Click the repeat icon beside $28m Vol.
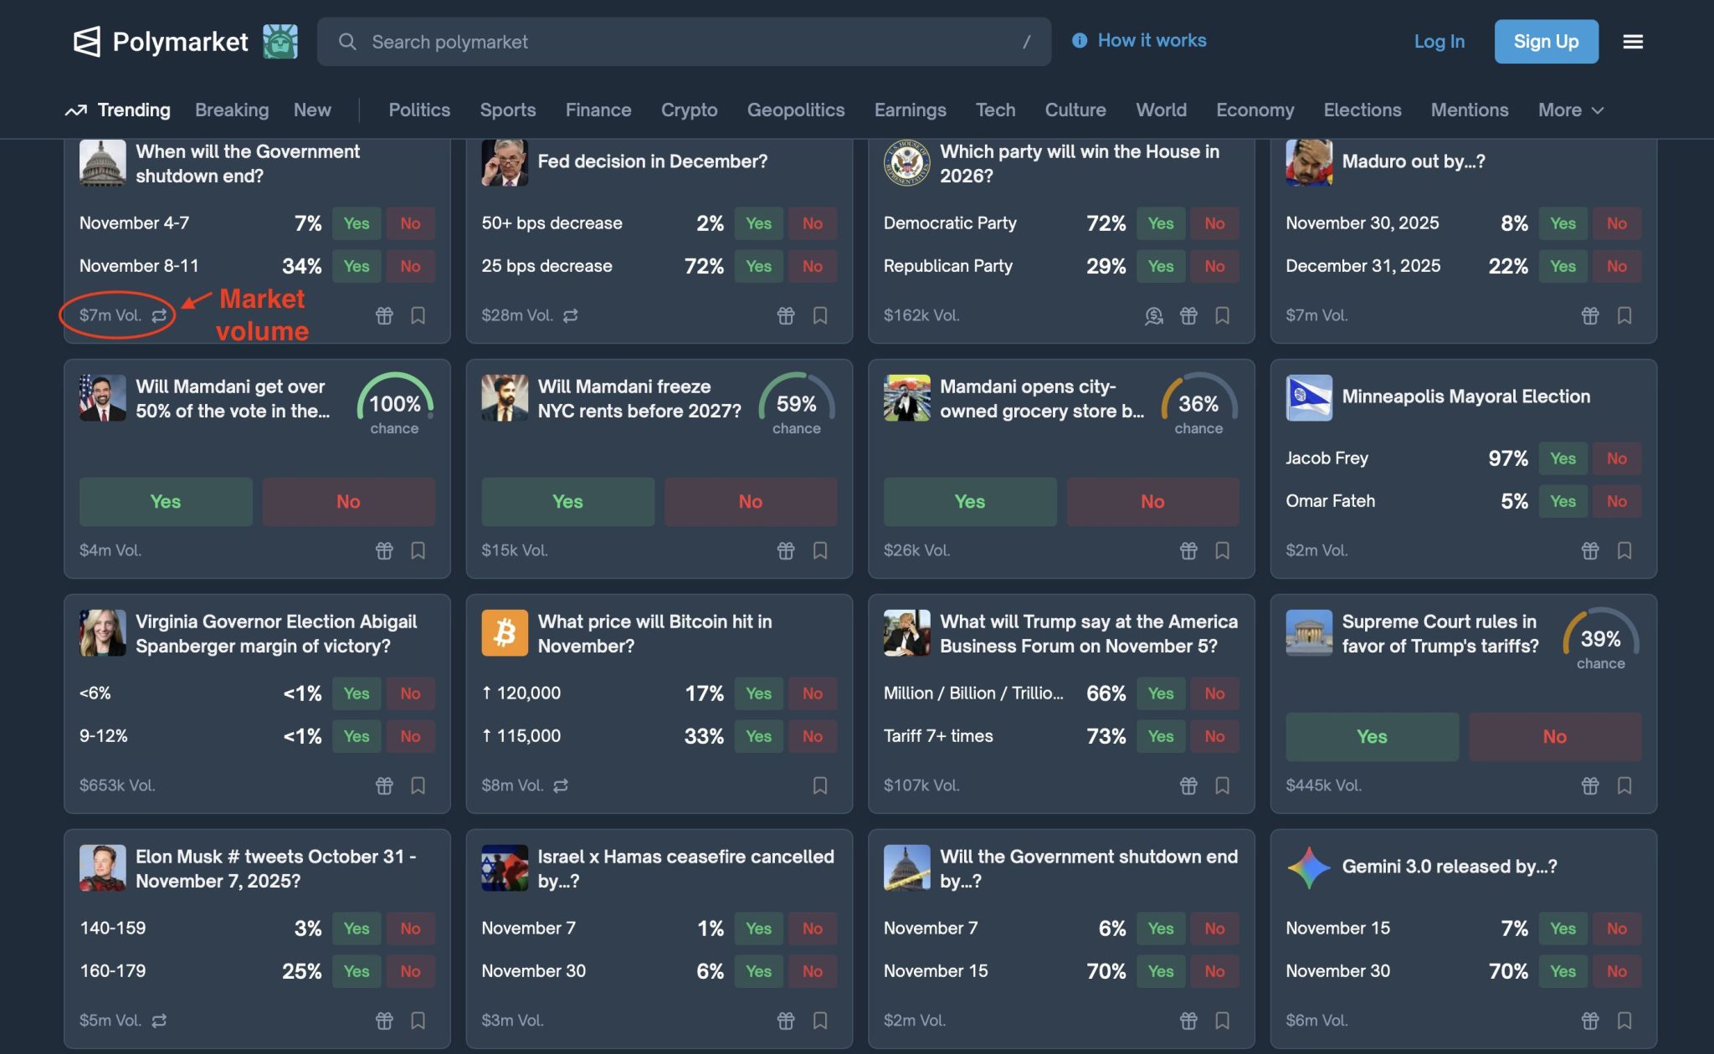Image resolution: width=1714 pixels, height=1054 pixels. (571, 315)
